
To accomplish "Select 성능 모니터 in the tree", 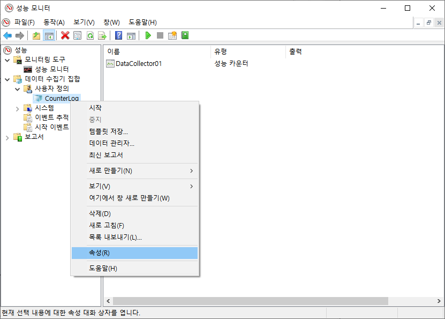I will pos(51,69).
